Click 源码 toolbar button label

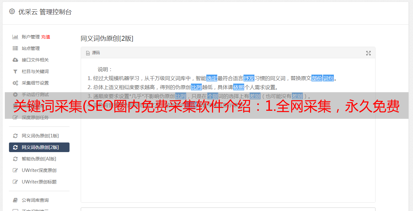pyautogui.click(x=96, y=53)
